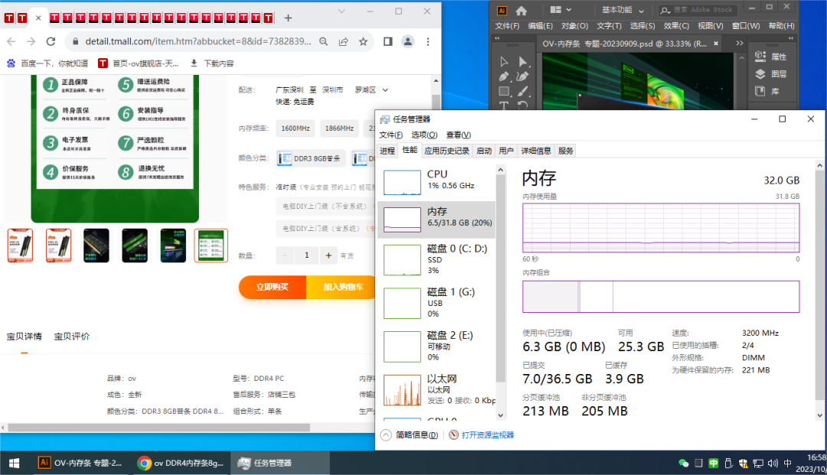Select the Type tool in Illustrator toolbar
This screenshot has height=475, width=827.
504,104
